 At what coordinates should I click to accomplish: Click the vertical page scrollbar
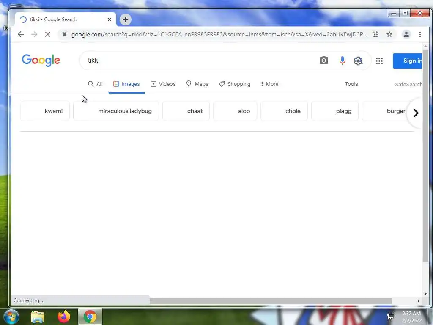[x=425, y=155]
